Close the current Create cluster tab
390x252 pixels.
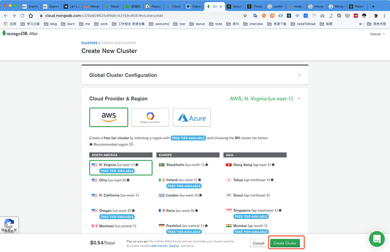221,6
